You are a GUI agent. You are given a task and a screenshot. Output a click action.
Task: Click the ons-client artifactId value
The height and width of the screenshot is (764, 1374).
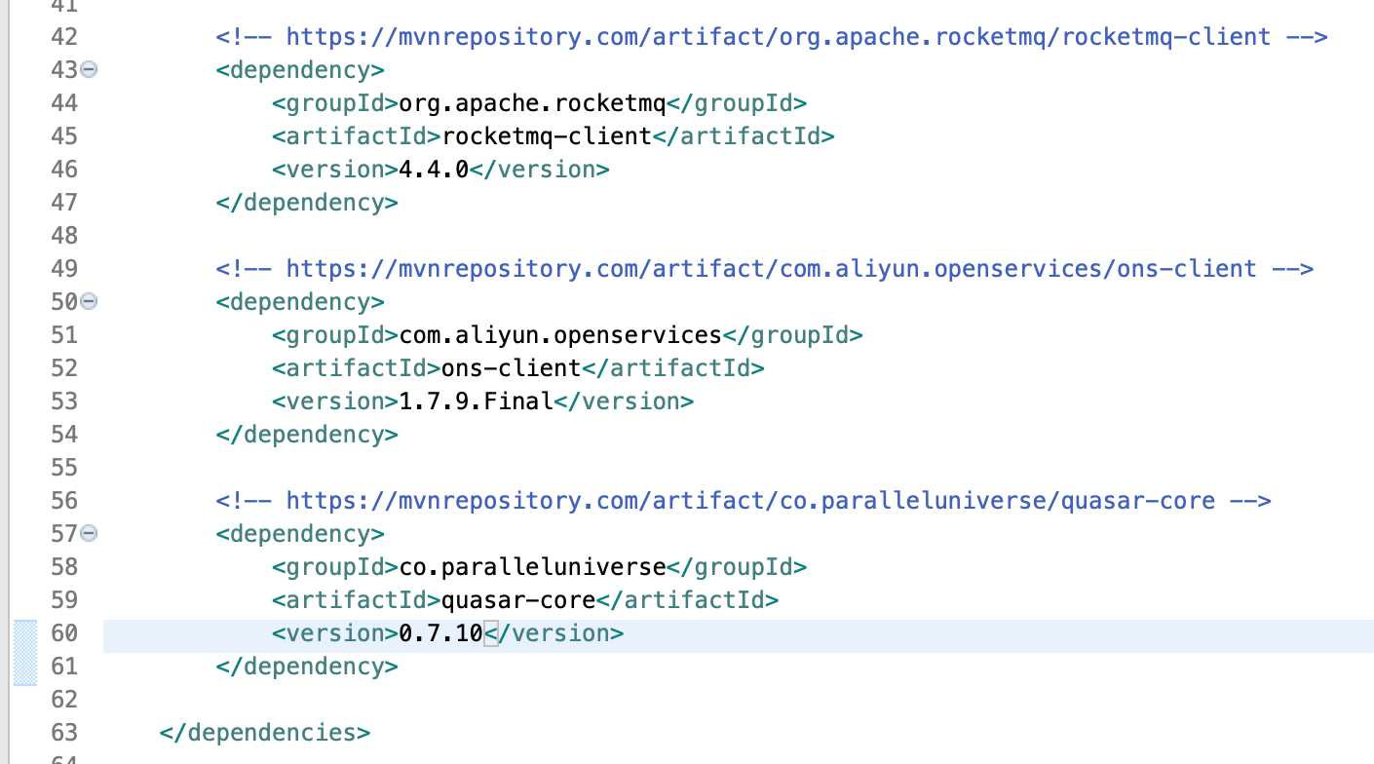pyautogui.click(x=512, y=368)
